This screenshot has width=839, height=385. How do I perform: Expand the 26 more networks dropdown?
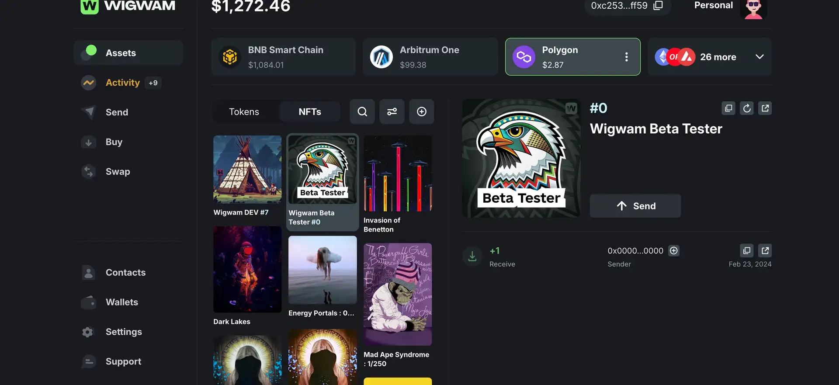(759, 57)
